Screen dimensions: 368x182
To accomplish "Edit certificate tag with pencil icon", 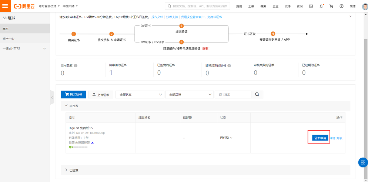I will 93,142.
